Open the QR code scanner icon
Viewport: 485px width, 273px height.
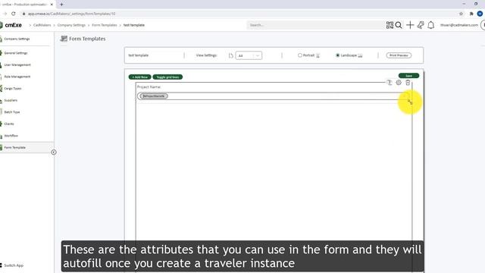pos(390,25)
